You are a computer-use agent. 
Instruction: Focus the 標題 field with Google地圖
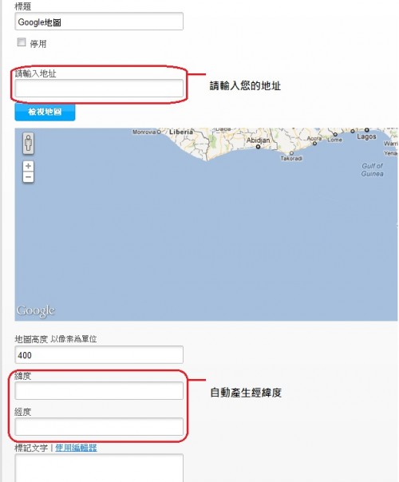99,22
